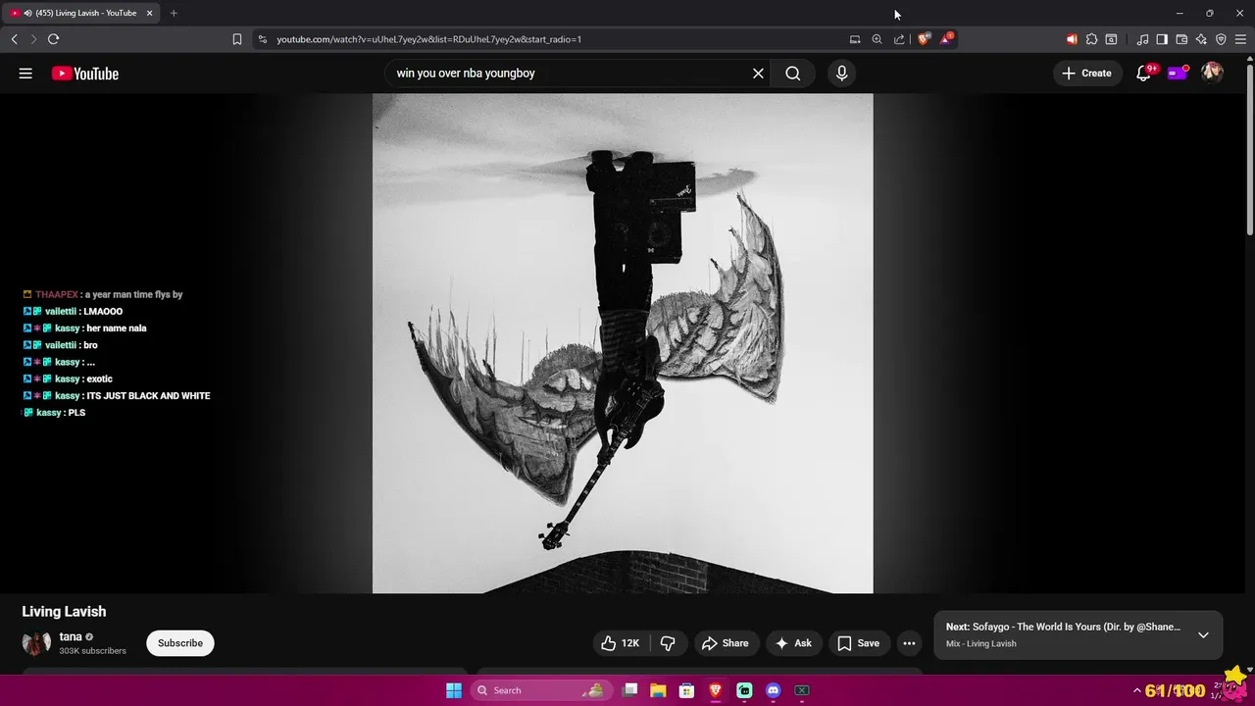Image resolution: width=1255 pixels, height=706 pixels.
Task: Open more actions three-dot menu
Action: (909, 643)
